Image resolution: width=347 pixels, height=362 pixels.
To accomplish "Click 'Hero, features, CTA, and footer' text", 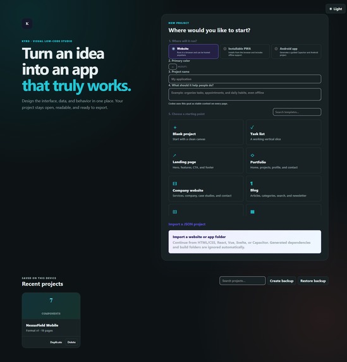I will (193, 167).
